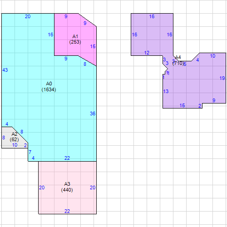Select the A2 (62) area label

pos(15,137)
